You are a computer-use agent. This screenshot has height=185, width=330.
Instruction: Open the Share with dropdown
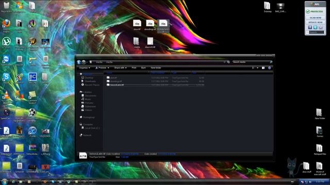tap(120, 68)
